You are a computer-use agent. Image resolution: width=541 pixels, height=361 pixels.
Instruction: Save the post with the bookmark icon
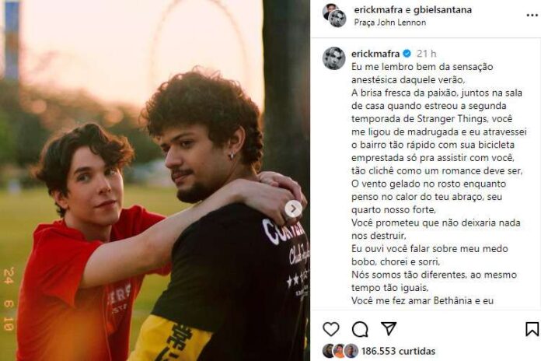click(532, 329)
